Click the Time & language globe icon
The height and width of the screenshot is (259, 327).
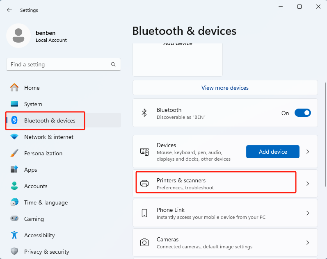pos(14,202)
